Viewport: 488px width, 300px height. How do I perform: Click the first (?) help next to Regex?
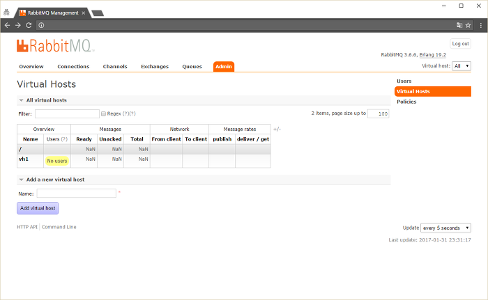125,113
